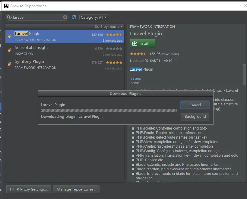
Task: Click the "PHP/Route: Router::resource references" line
Action: click(x=169, y=133)
